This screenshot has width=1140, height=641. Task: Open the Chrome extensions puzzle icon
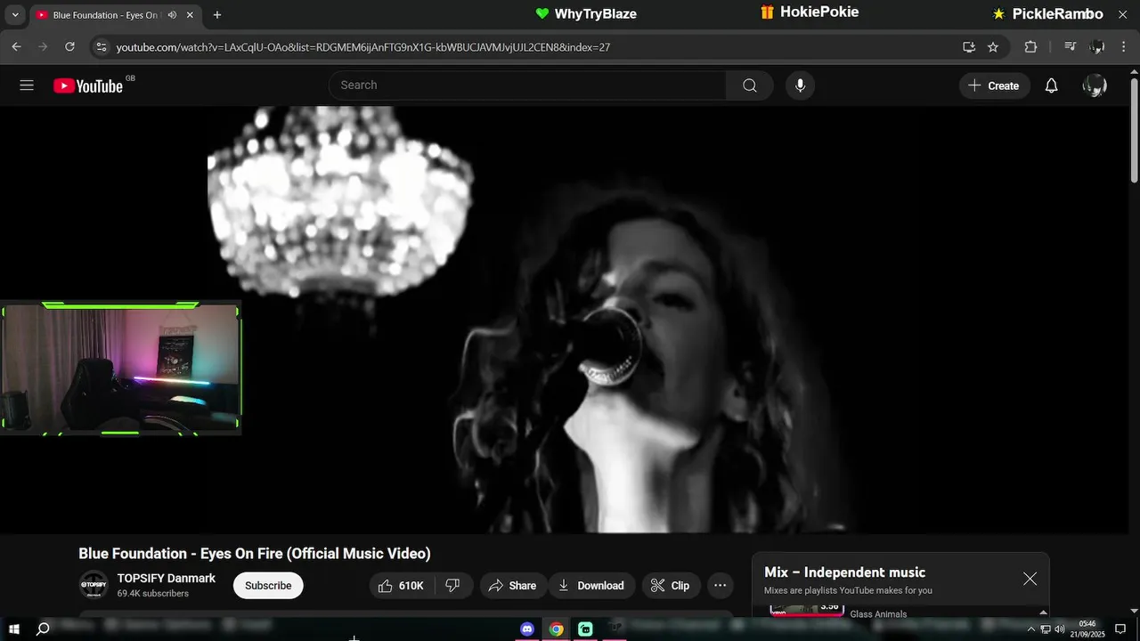[1030, 47]
